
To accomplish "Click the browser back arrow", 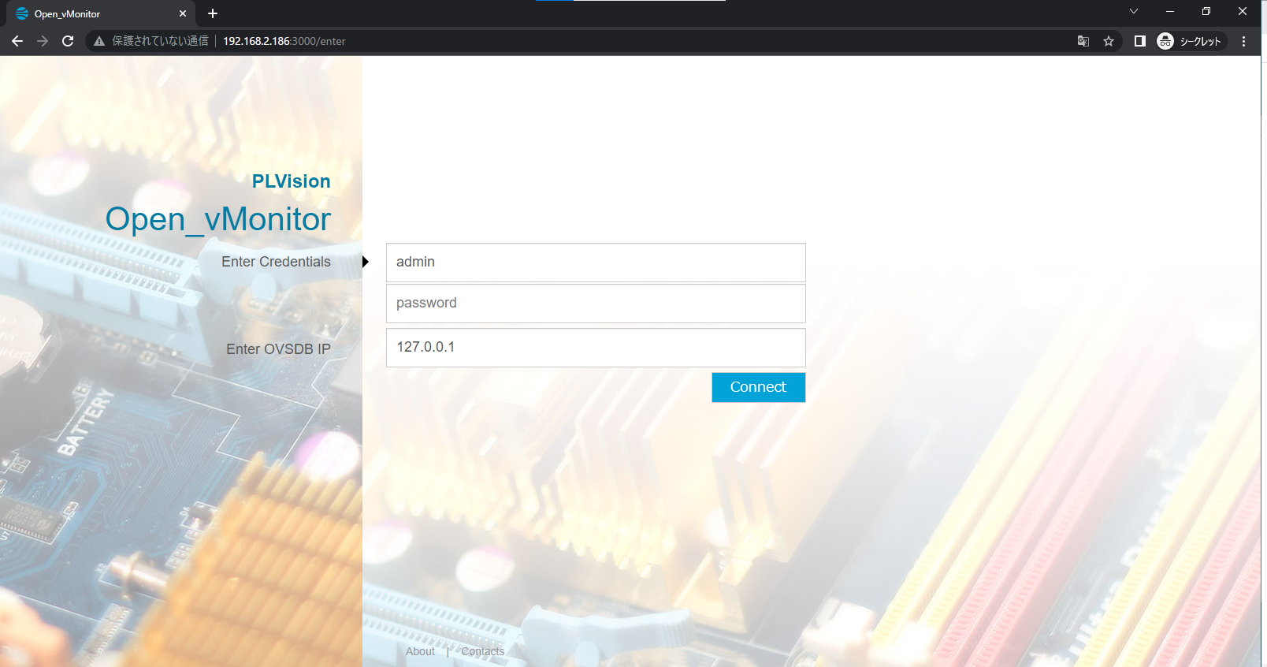I will [17, 41].
